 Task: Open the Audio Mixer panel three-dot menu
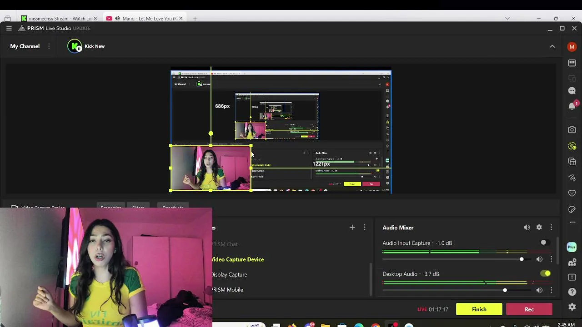(x=551, y=228)
